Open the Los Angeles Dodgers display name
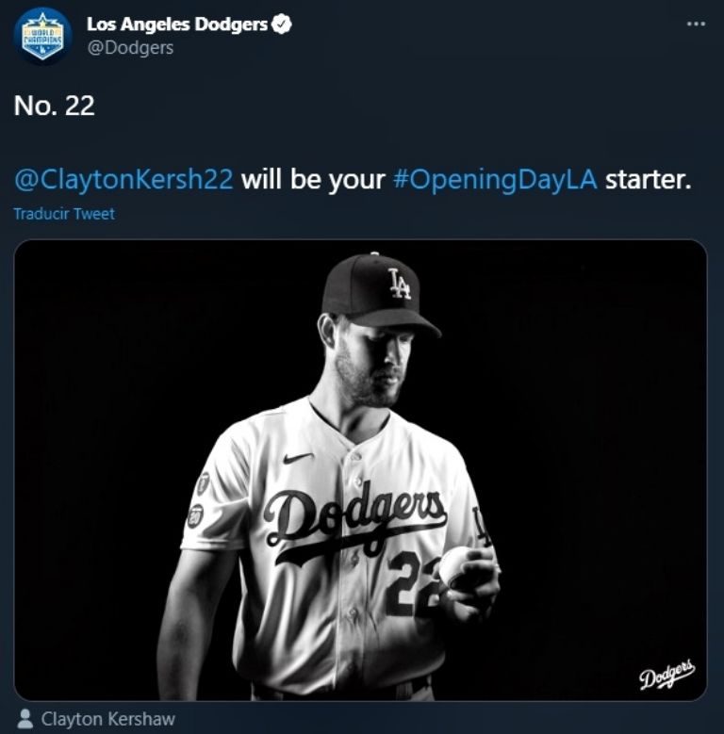724x734 pixels. pyautogui.click(x=177, y=24)
